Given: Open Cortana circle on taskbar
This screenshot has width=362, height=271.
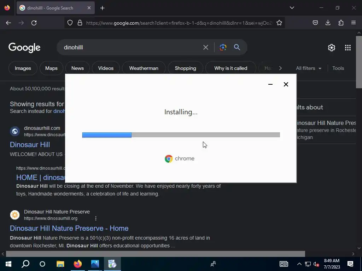Looking at the screenshot, I should coord(42,264).
